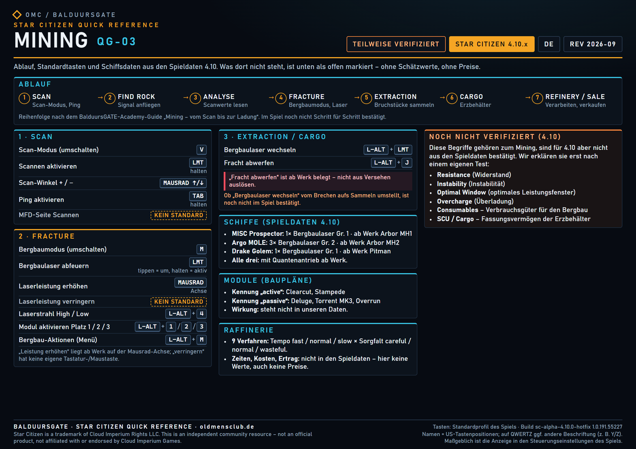Click the "Alle drei" Quantenantrieb entry

point(289,260)
